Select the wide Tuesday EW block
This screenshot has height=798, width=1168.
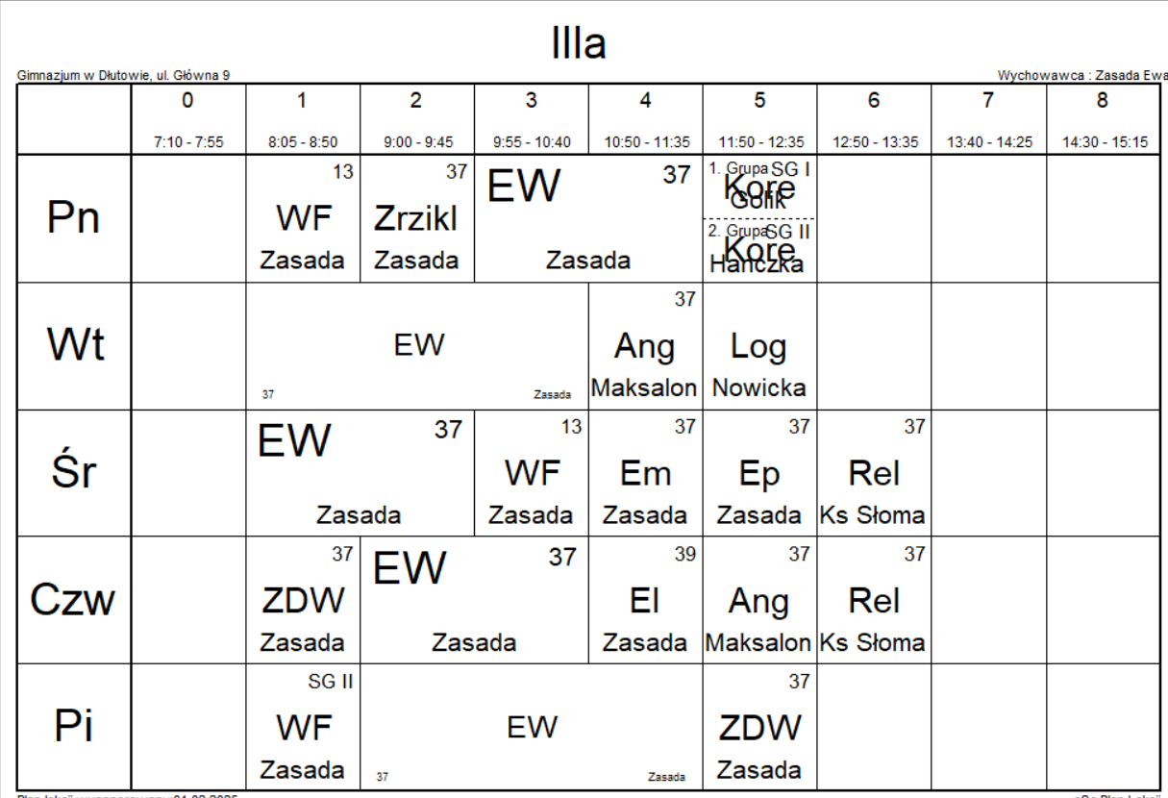coord(417,346)
